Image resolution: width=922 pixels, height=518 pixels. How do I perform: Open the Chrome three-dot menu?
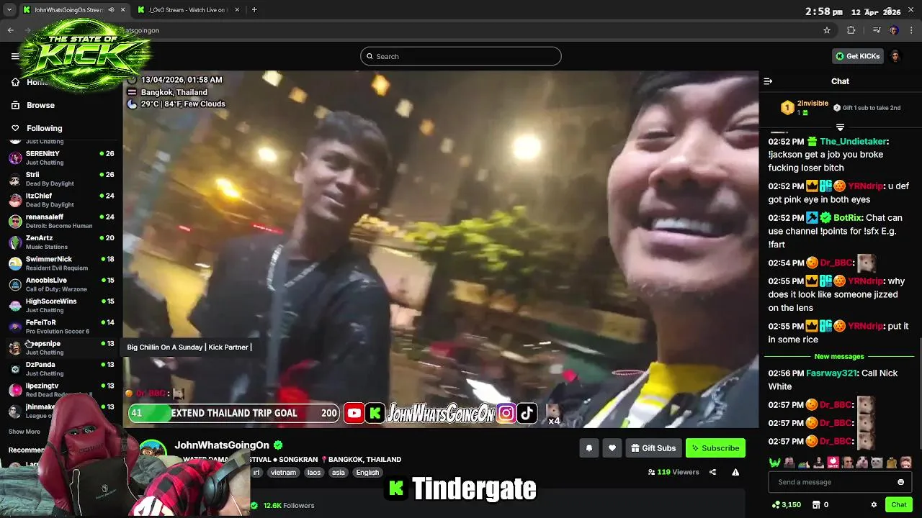912,30
